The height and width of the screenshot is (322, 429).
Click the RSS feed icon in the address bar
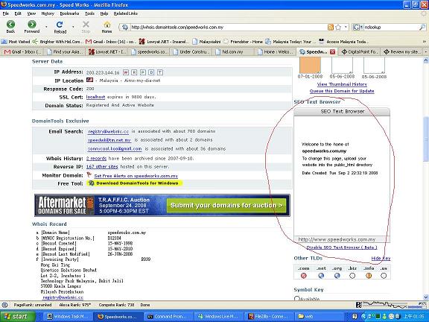331,27
